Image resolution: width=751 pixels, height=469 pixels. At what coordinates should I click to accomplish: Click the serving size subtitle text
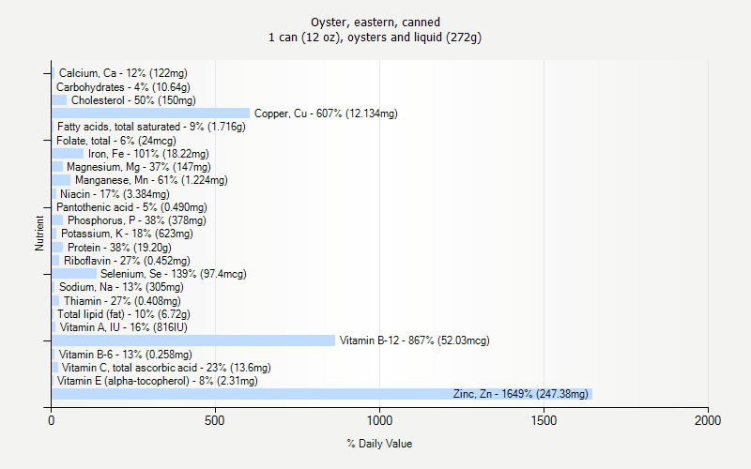(x=375, y=38)
